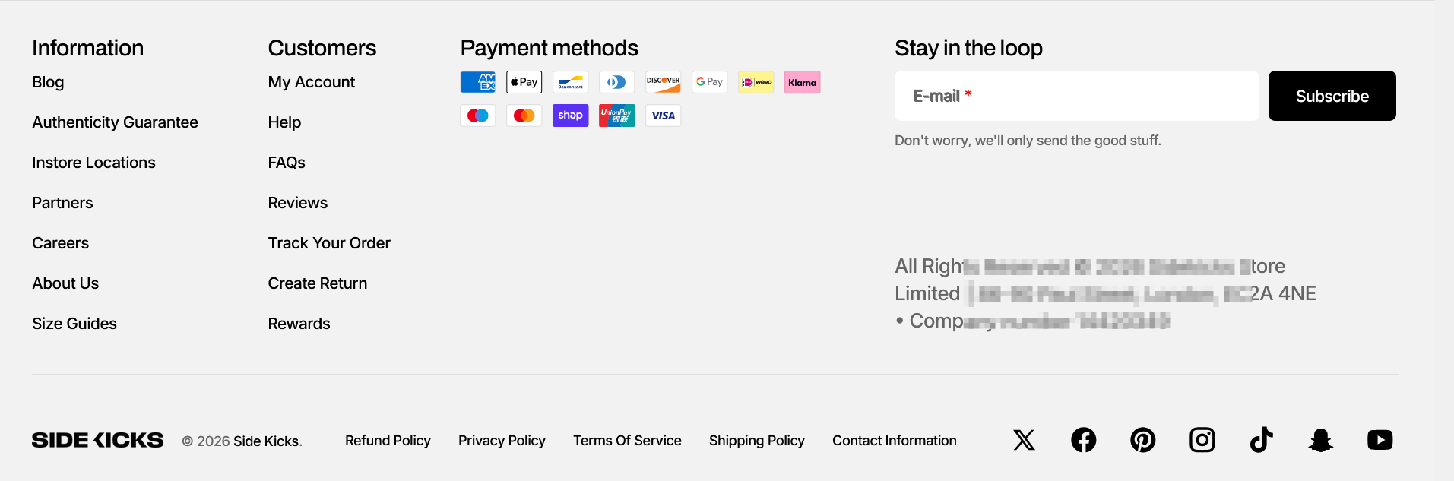Open the YouTube social icon
Viewport: 1454px width, 481px height.
click(1380, 440)
